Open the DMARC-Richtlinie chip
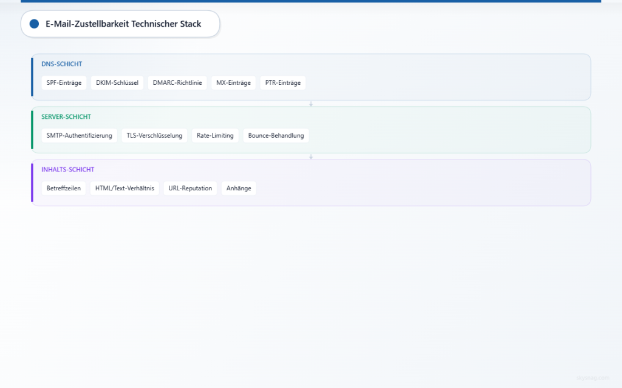Viewport: 622px width, 388px height. (177, 83)
